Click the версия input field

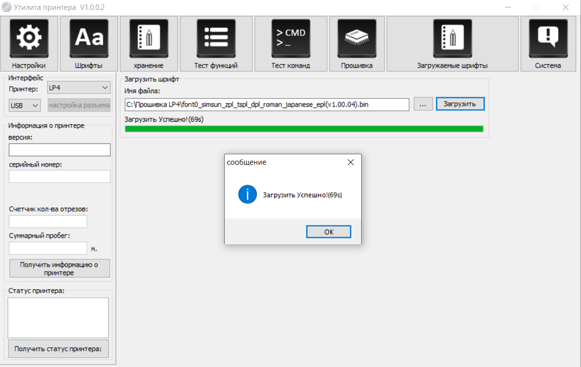59,150
